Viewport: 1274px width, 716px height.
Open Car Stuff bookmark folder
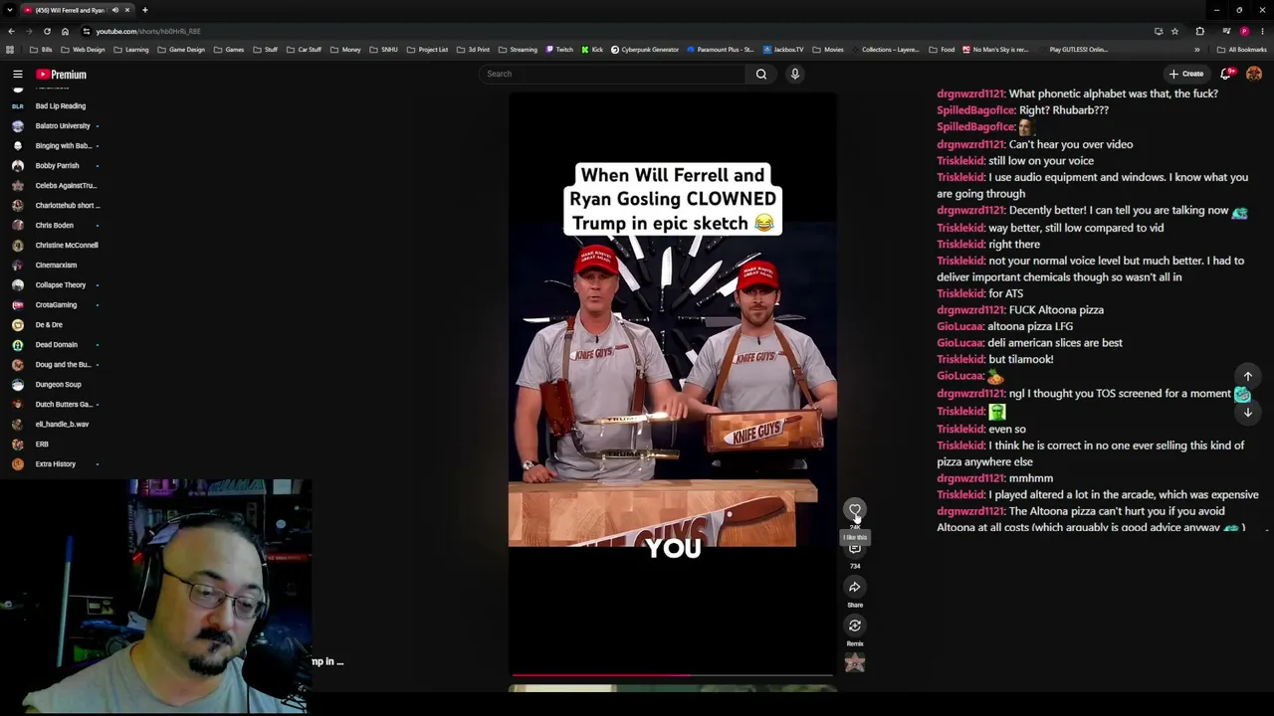coord(305,50)
